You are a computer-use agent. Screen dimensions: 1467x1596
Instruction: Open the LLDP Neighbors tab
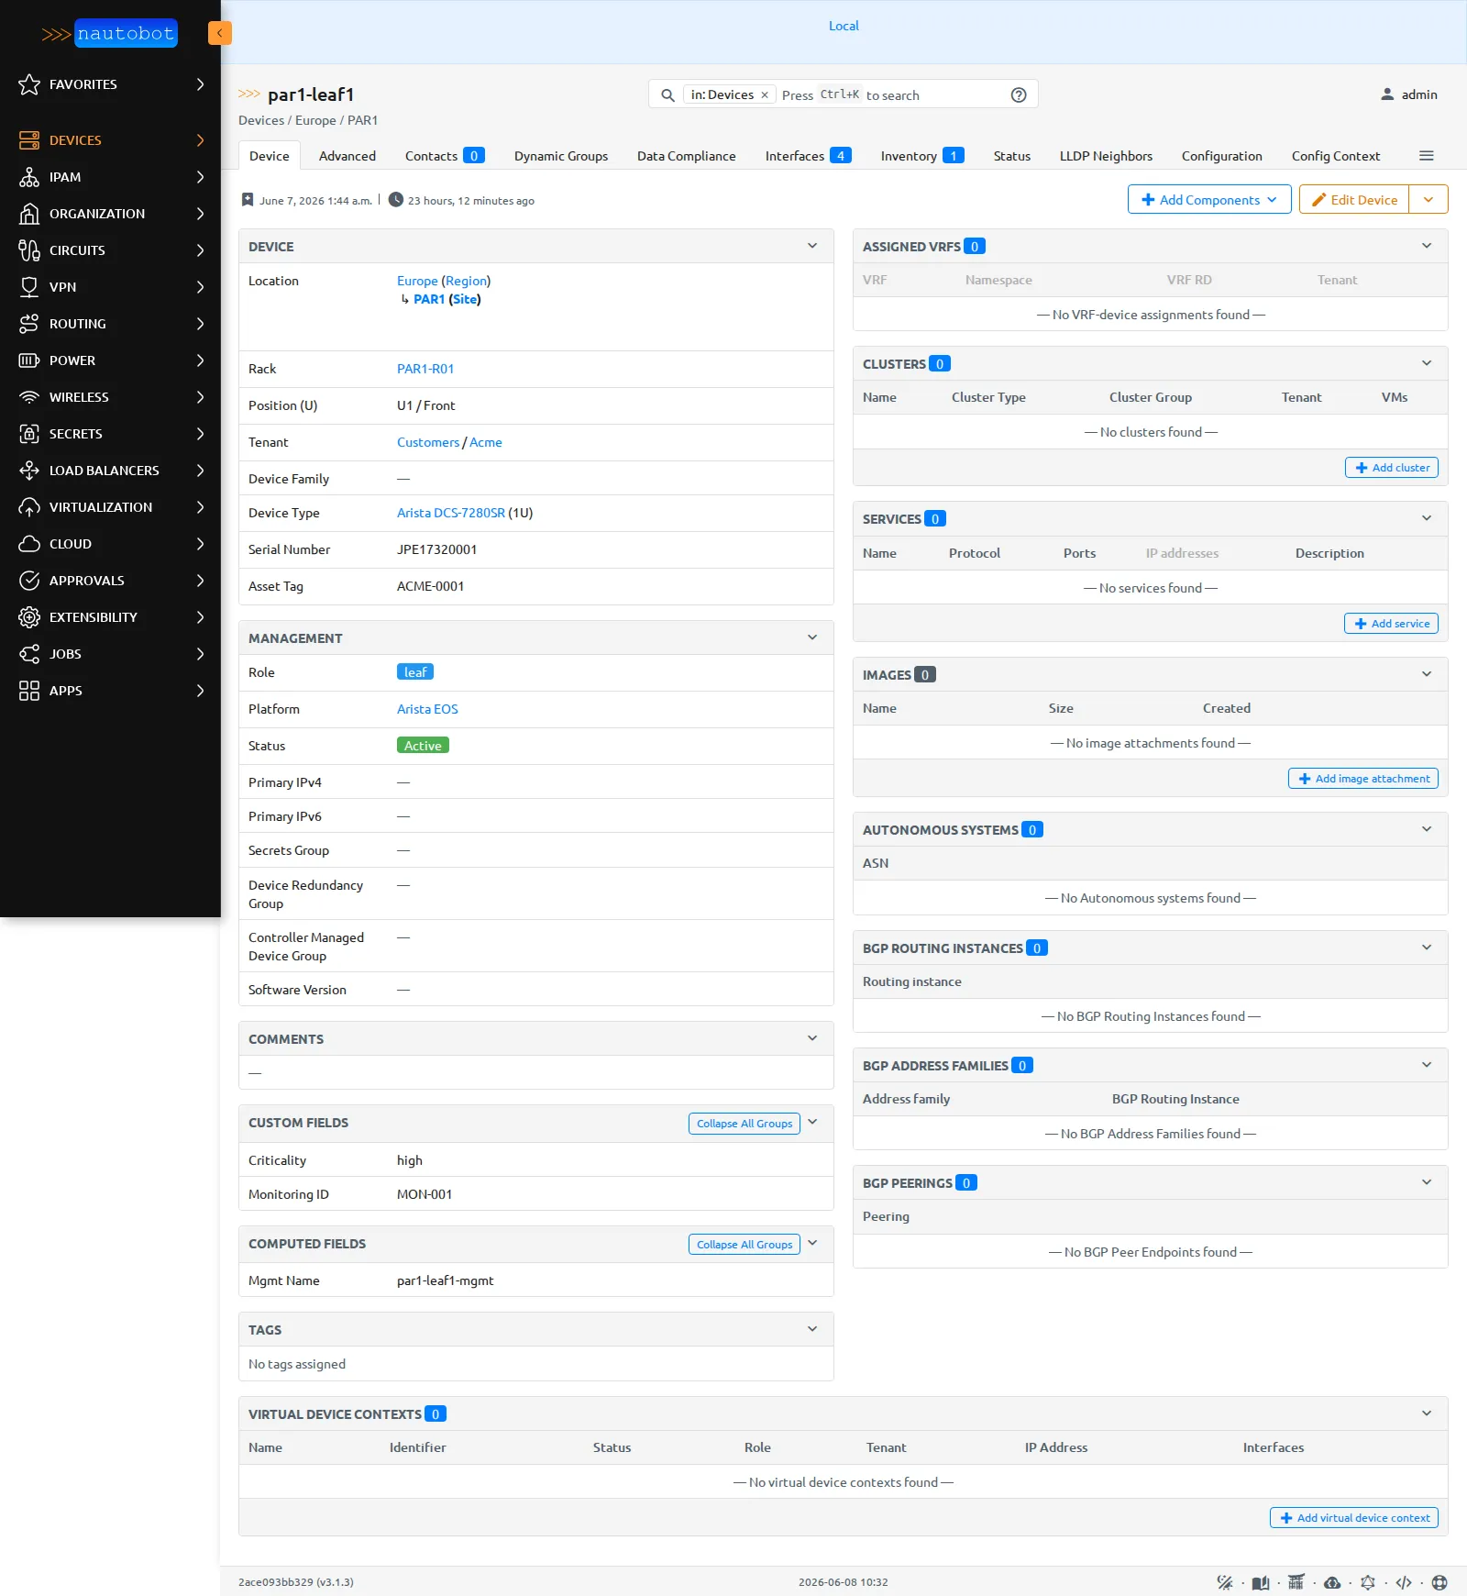[x=1106, y=156]
